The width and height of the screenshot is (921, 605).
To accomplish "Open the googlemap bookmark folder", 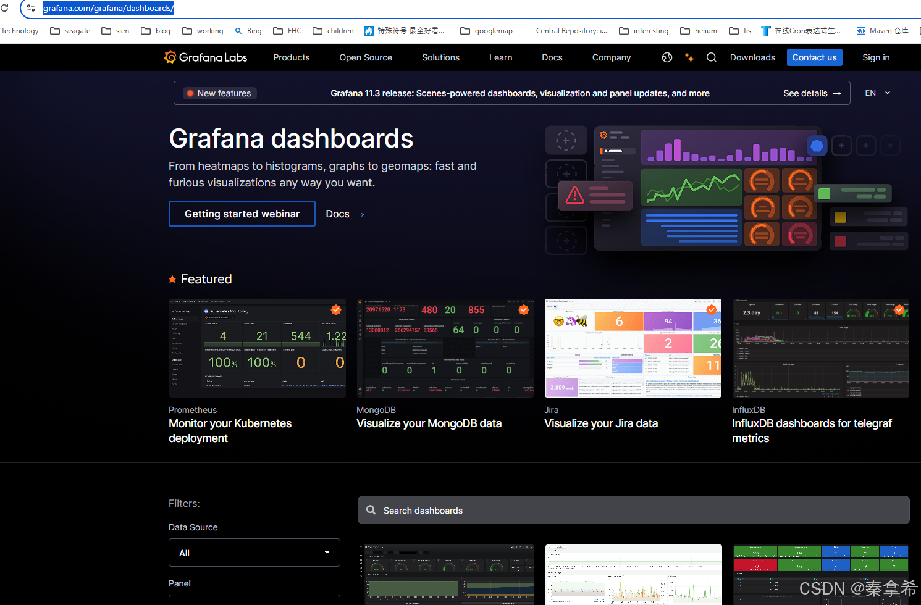I will (486, 31).
